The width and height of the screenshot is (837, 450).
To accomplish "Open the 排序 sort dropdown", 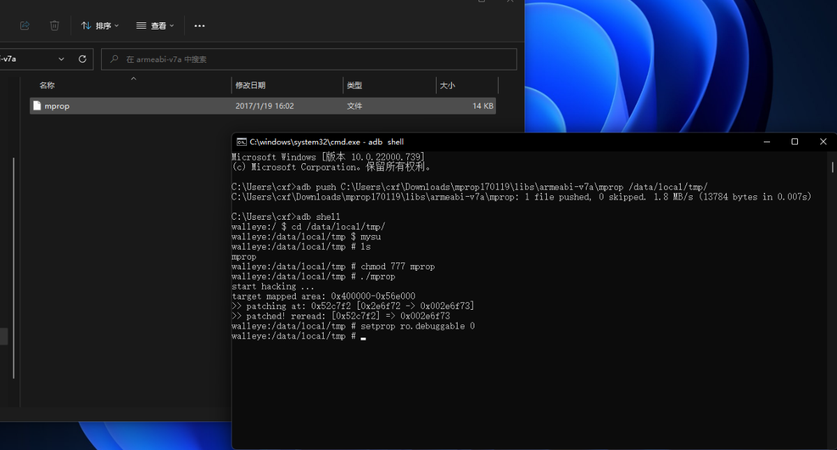I will tap(100, 26).
